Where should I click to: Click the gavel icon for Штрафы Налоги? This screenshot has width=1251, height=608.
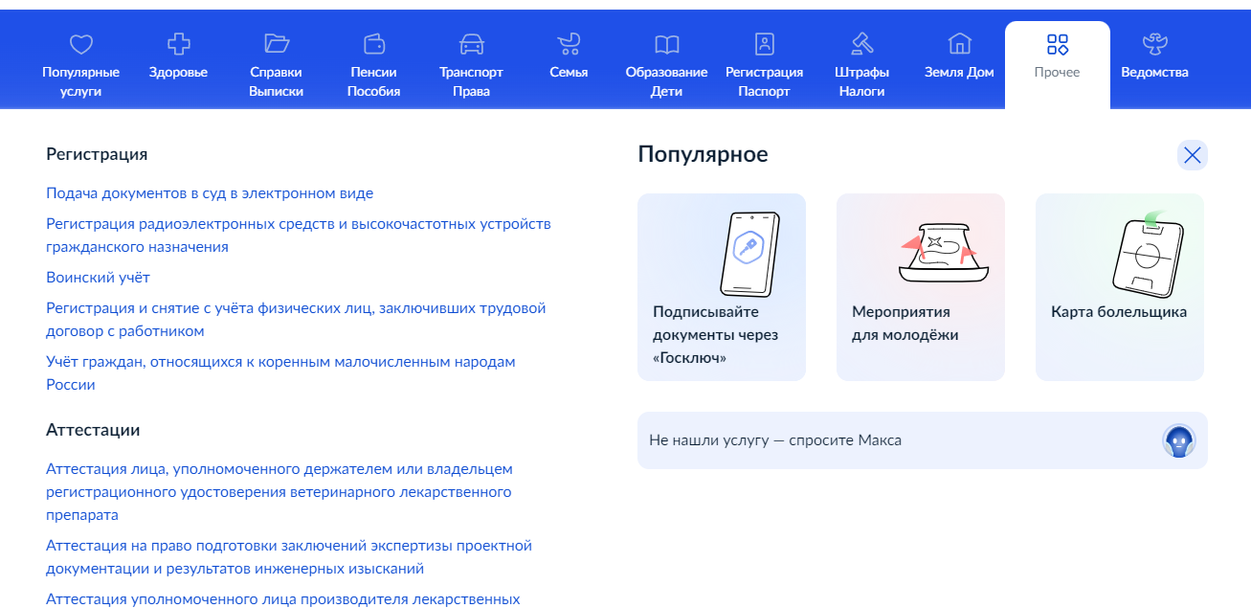tap(861, 44)
